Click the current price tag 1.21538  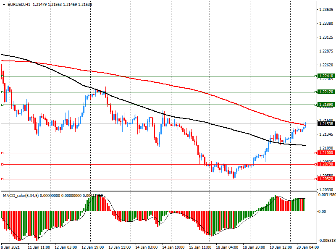point(326,123)
